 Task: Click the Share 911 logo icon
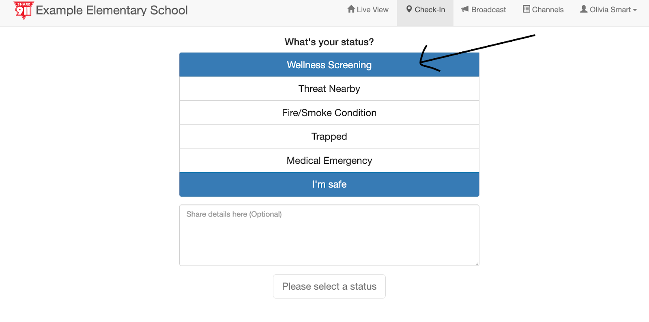click(x=24, y=11)
